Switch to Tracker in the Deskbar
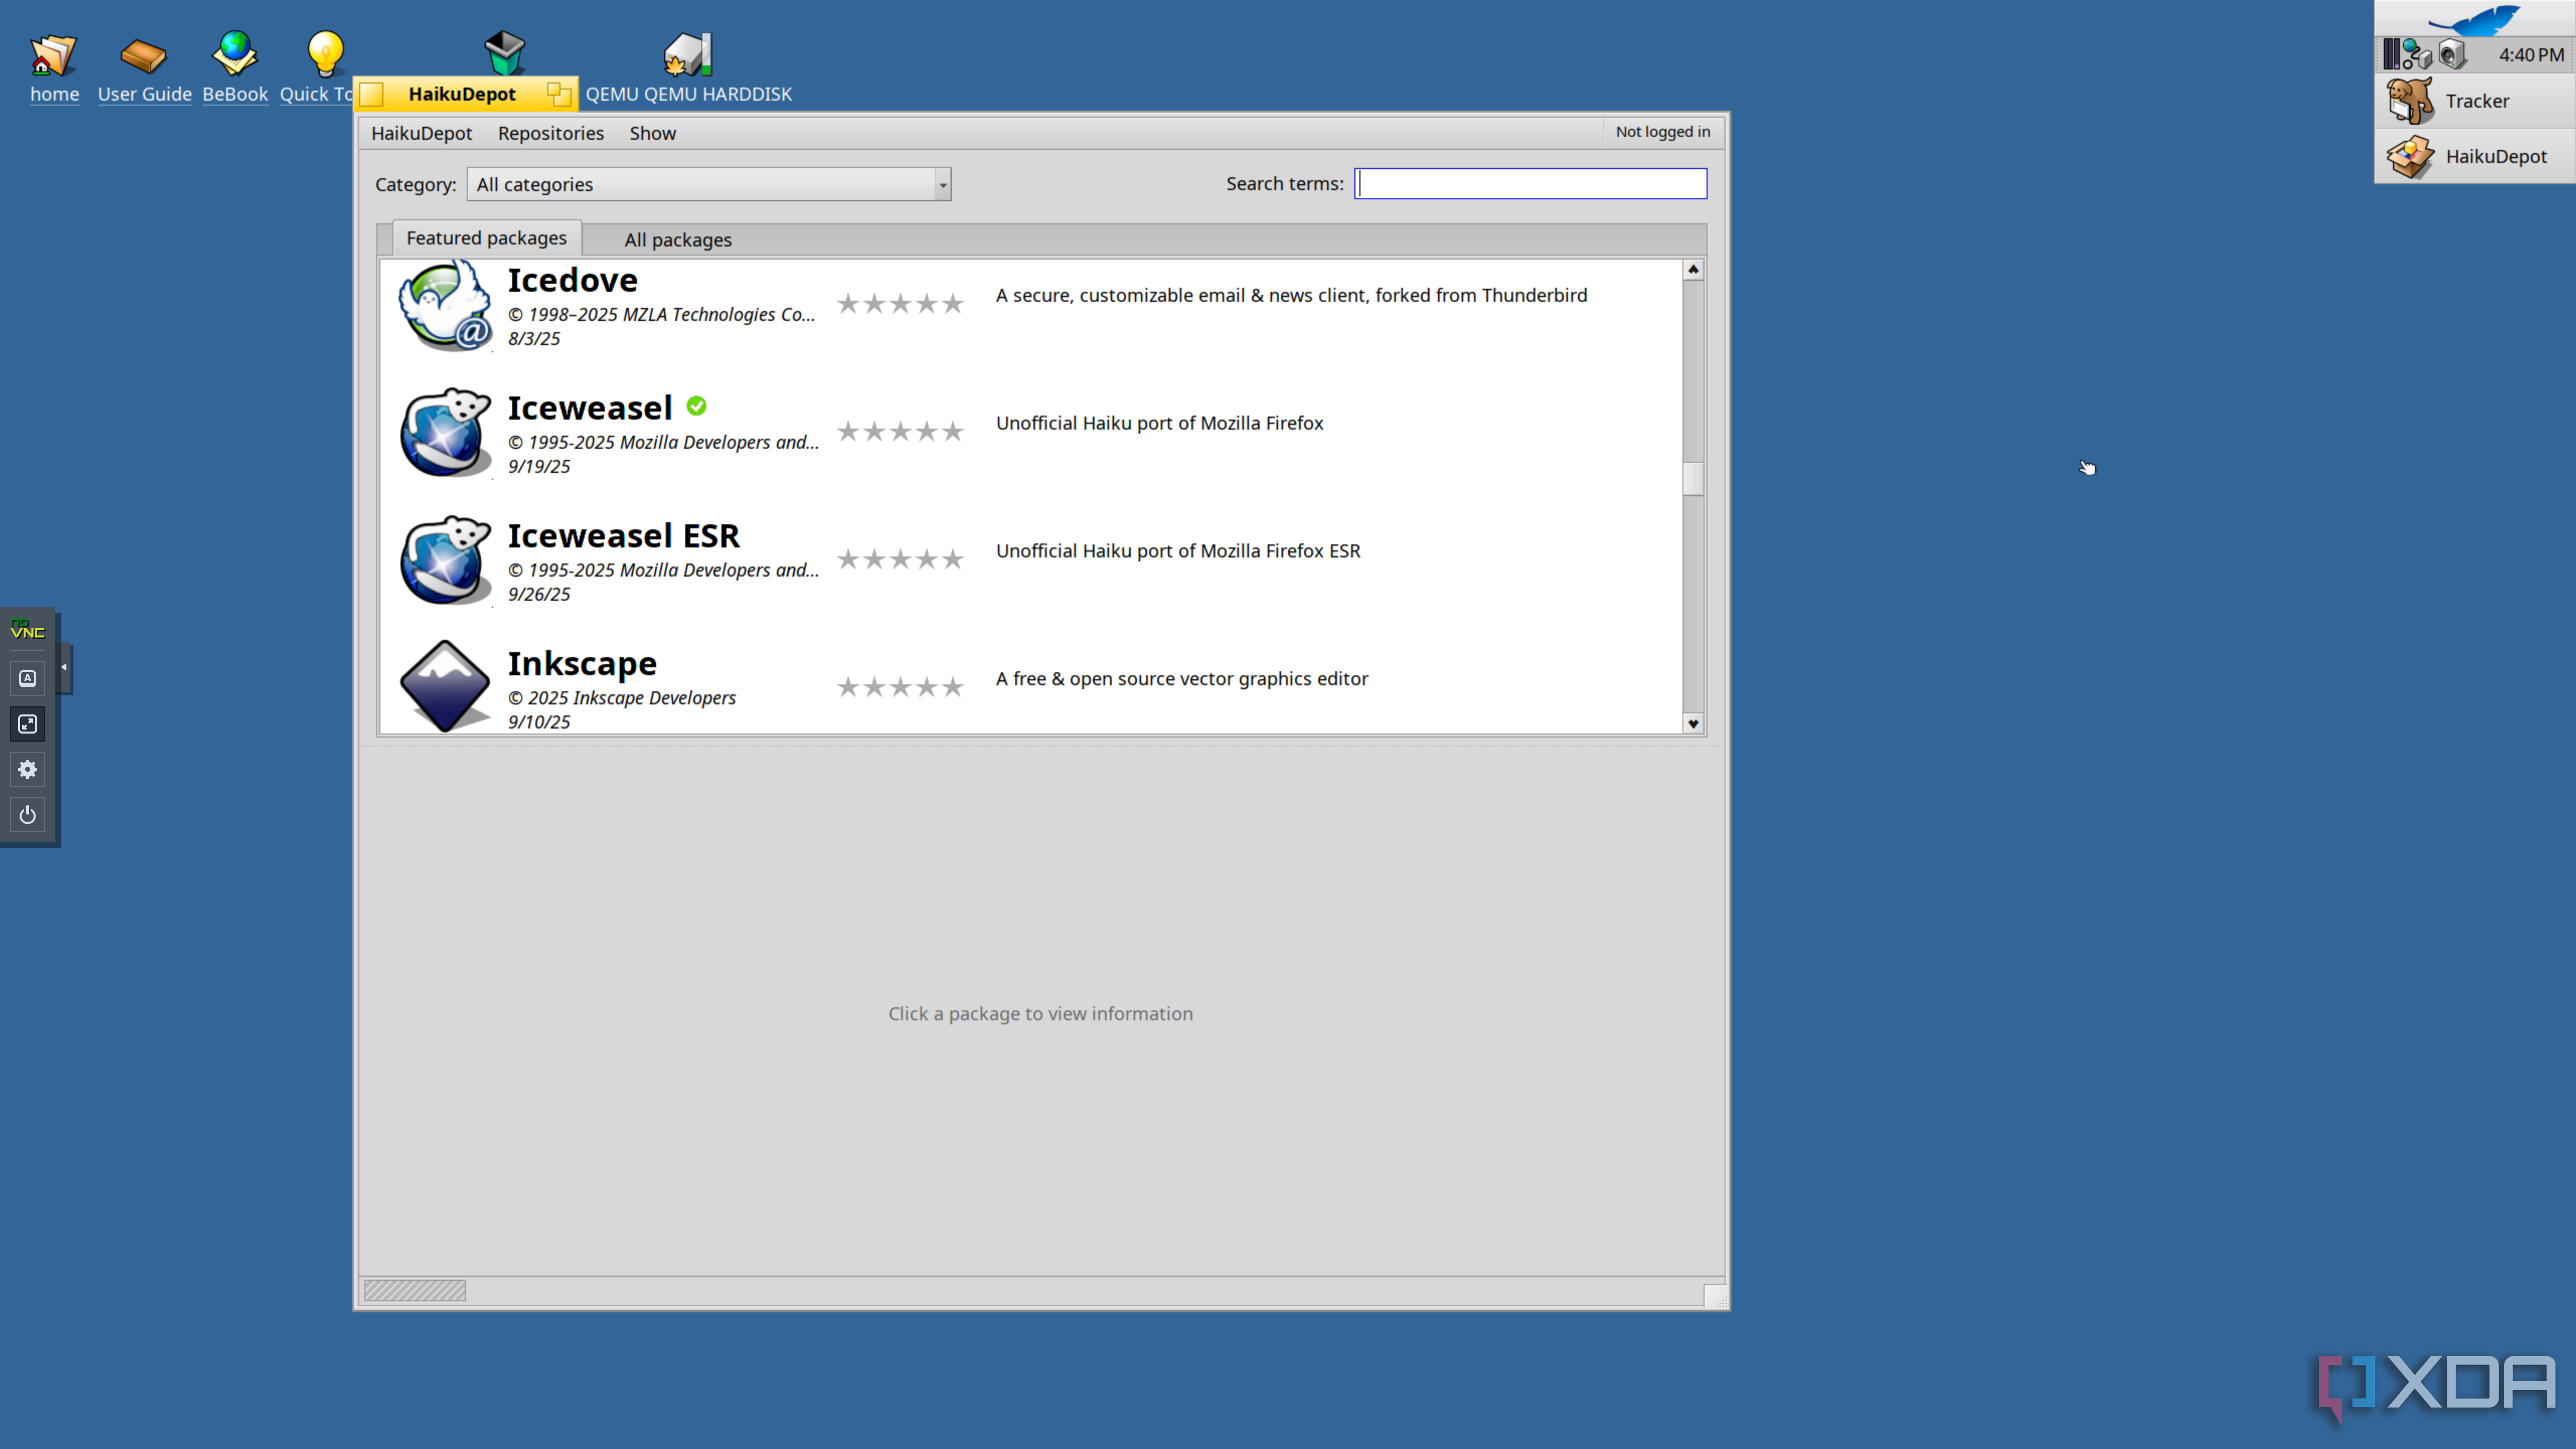The height and width of the screenshot is (1449, 2576). coord(2475,101)
